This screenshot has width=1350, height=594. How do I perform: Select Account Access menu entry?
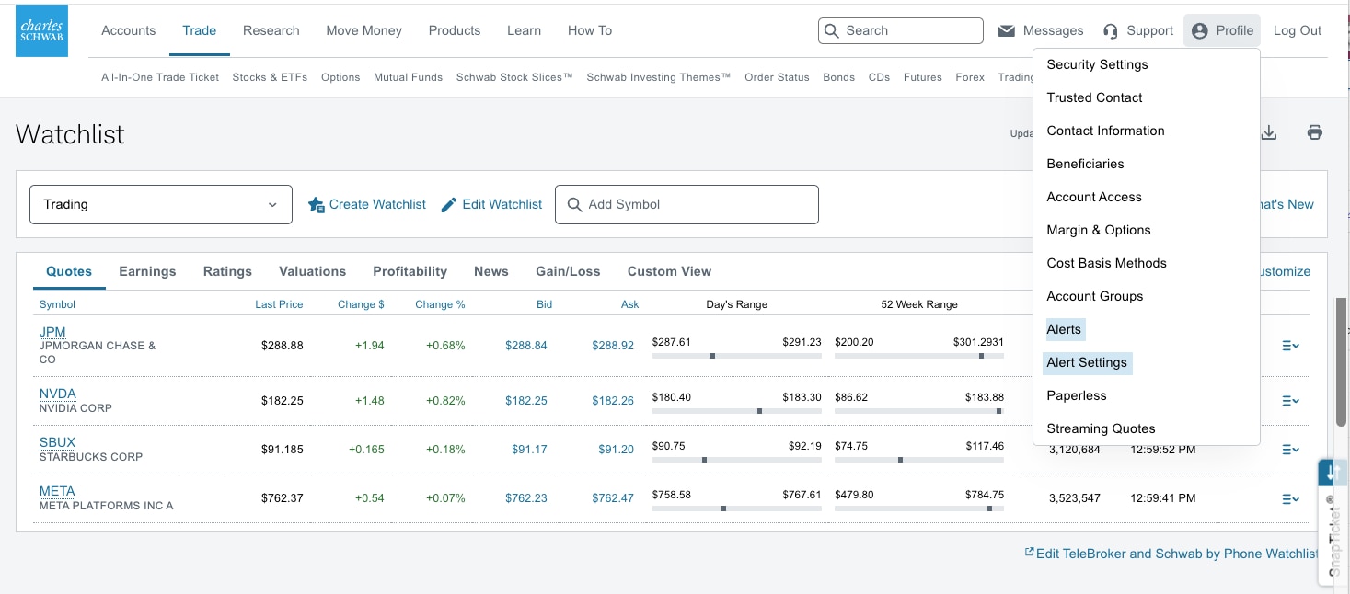1094,197
